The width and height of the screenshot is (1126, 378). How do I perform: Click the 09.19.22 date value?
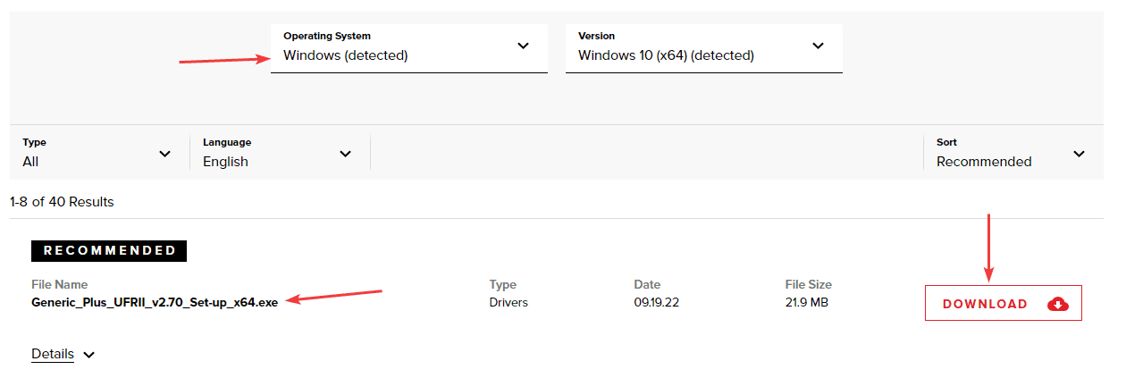click(x=655, y=302)
